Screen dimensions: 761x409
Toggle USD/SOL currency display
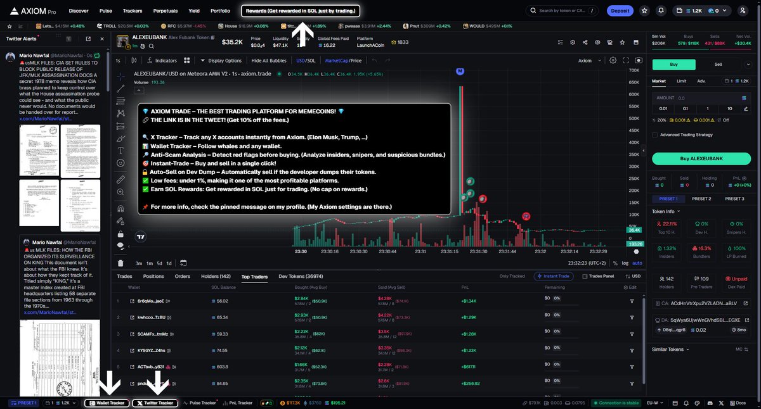pos(307,61)
